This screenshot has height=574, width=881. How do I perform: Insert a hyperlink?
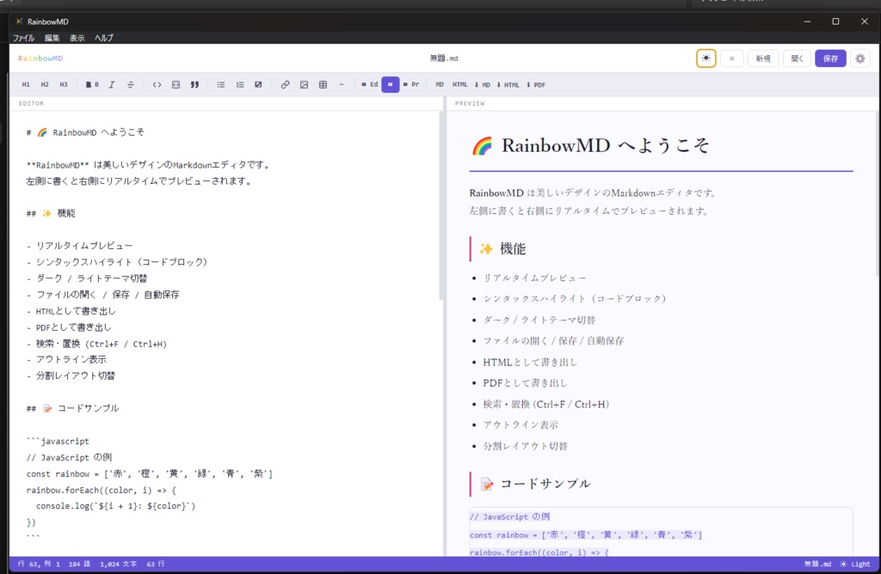point(284,84)
